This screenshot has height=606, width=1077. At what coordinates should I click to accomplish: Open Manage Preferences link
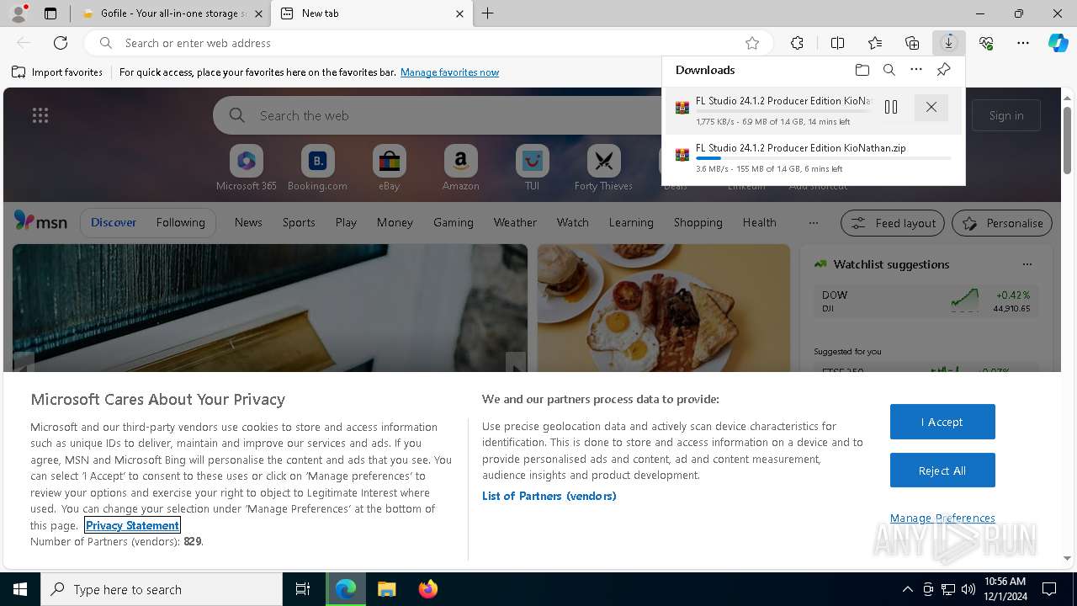[x=942, y=518]
